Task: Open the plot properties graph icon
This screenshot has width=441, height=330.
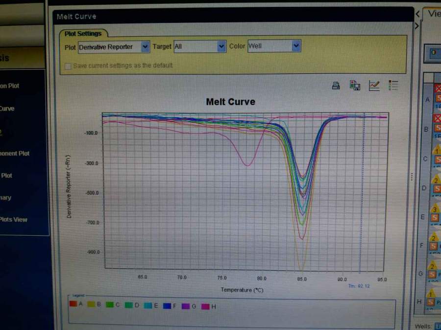Action: coord(374,86)
